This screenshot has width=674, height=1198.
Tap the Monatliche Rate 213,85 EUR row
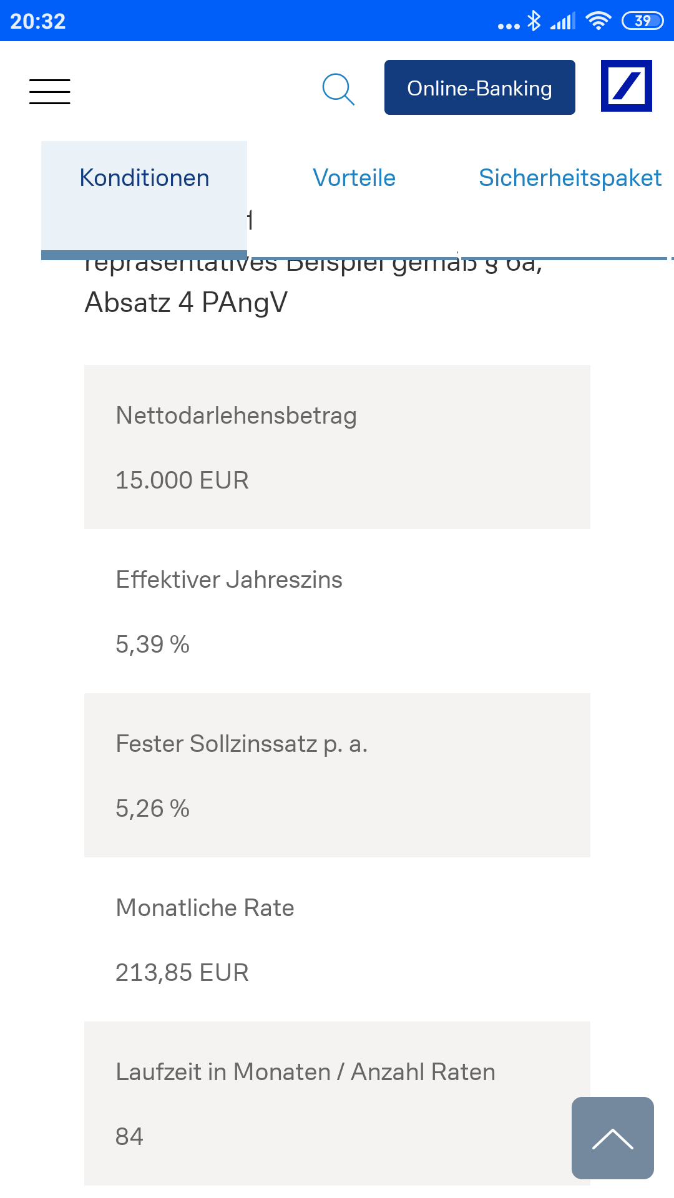click(x=337, y=940)
